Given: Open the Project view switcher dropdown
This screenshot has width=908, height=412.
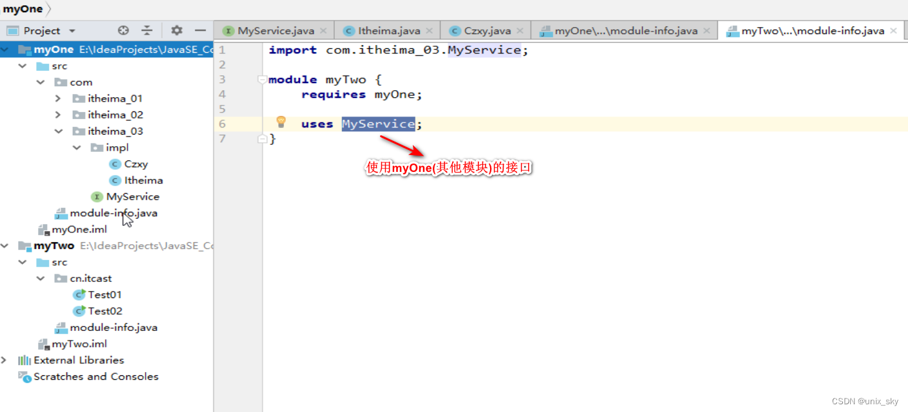Looking at the screenshot, I should 71,30.
